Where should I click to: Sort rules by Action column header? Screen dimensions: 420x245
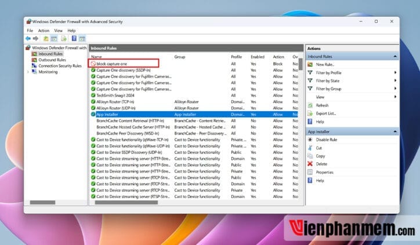(278, 57)
